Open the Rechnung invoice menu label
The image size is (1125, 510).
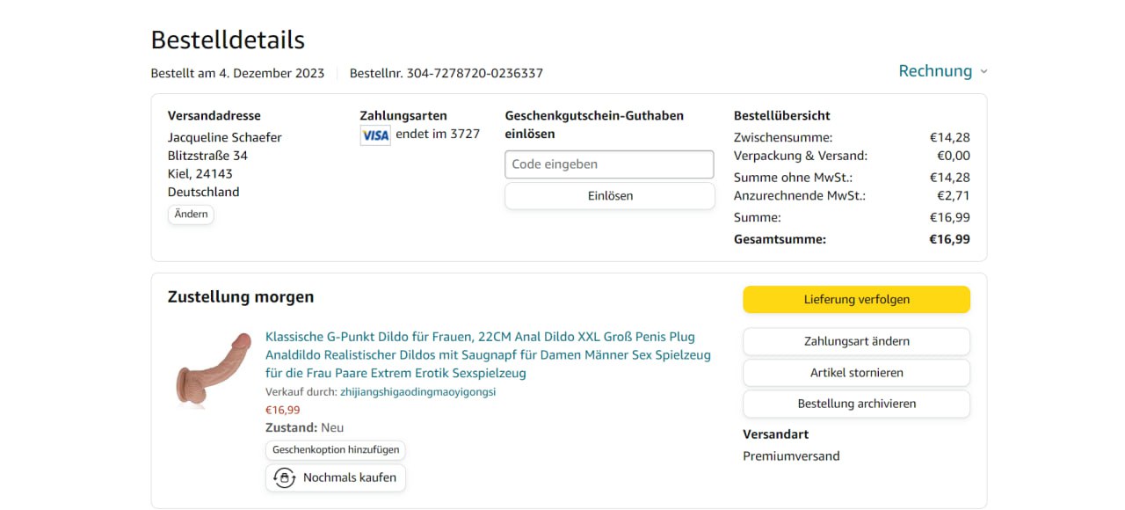[934, 71]
